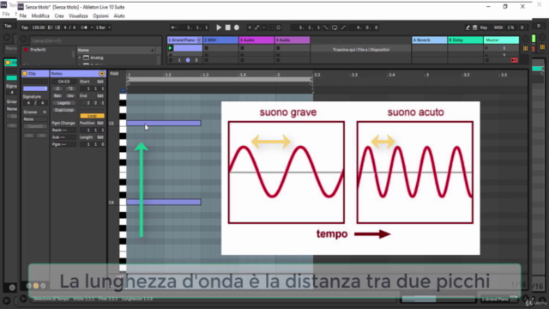The height and width of the screenshot is (309, 549).
Task: Select the A Reverb return track
Action: (x=429, y=40)
